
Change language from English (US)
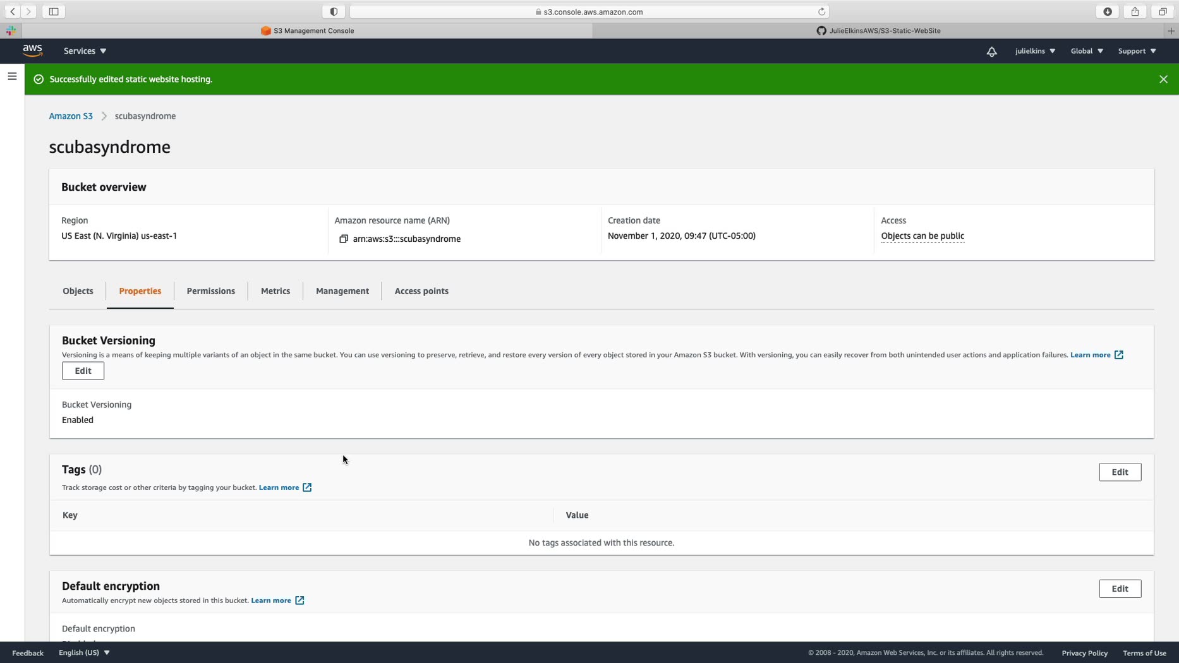84,653
